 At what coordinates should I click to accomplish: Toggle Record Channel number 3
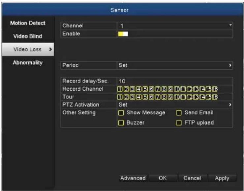click(x=133, y=89)
